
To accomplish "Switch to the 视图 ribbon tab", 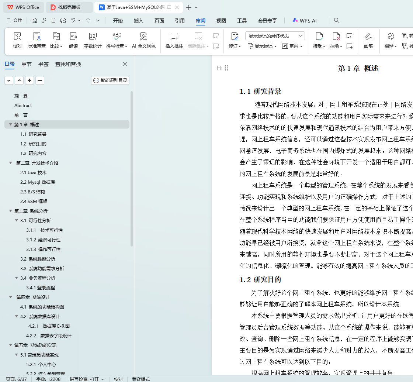I will (221, 21).
